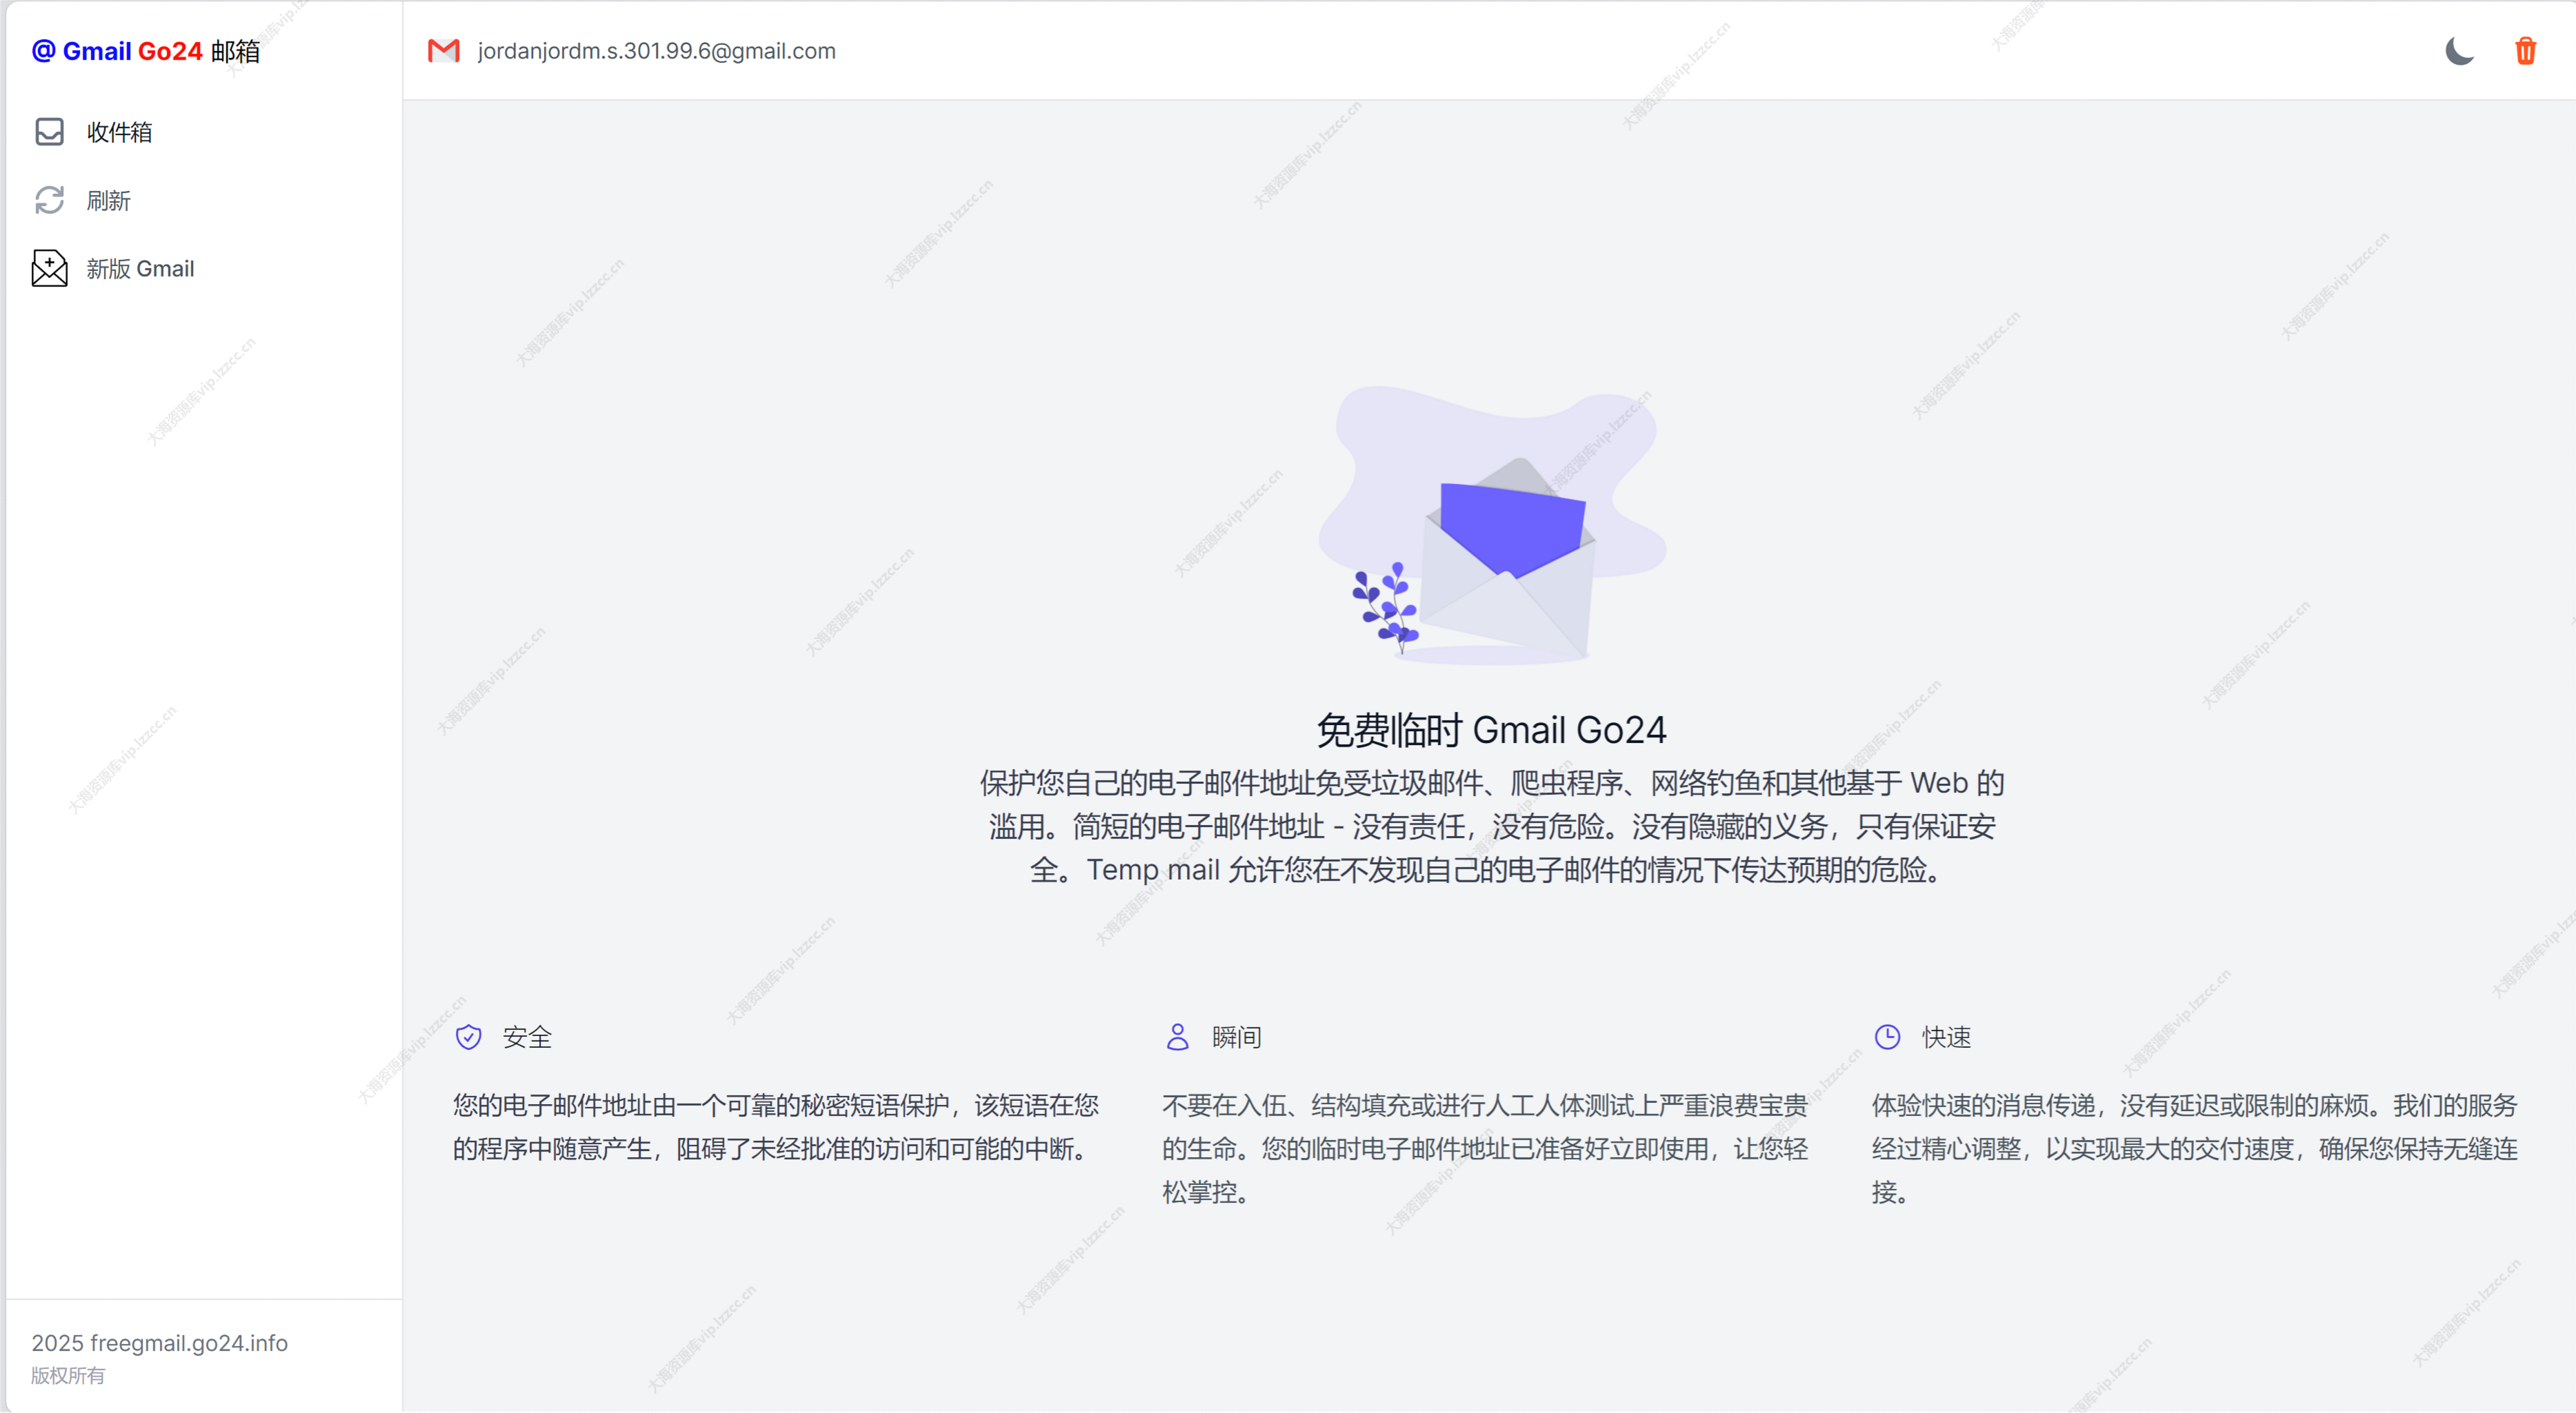Click 版权所有 footer text

[68, 1376]
